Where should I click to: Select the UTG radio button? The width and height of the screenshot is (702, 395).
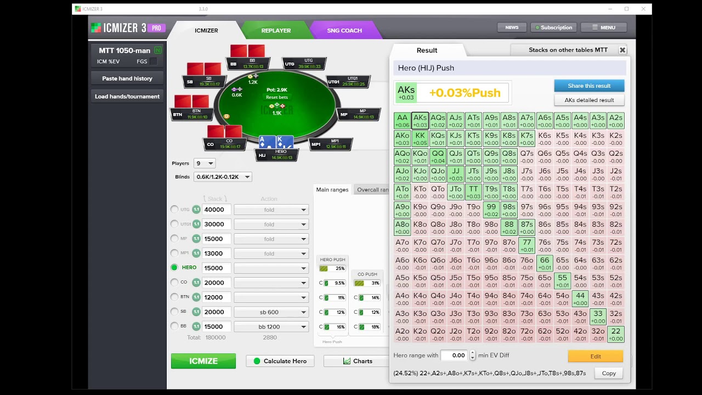coord(174,209)
